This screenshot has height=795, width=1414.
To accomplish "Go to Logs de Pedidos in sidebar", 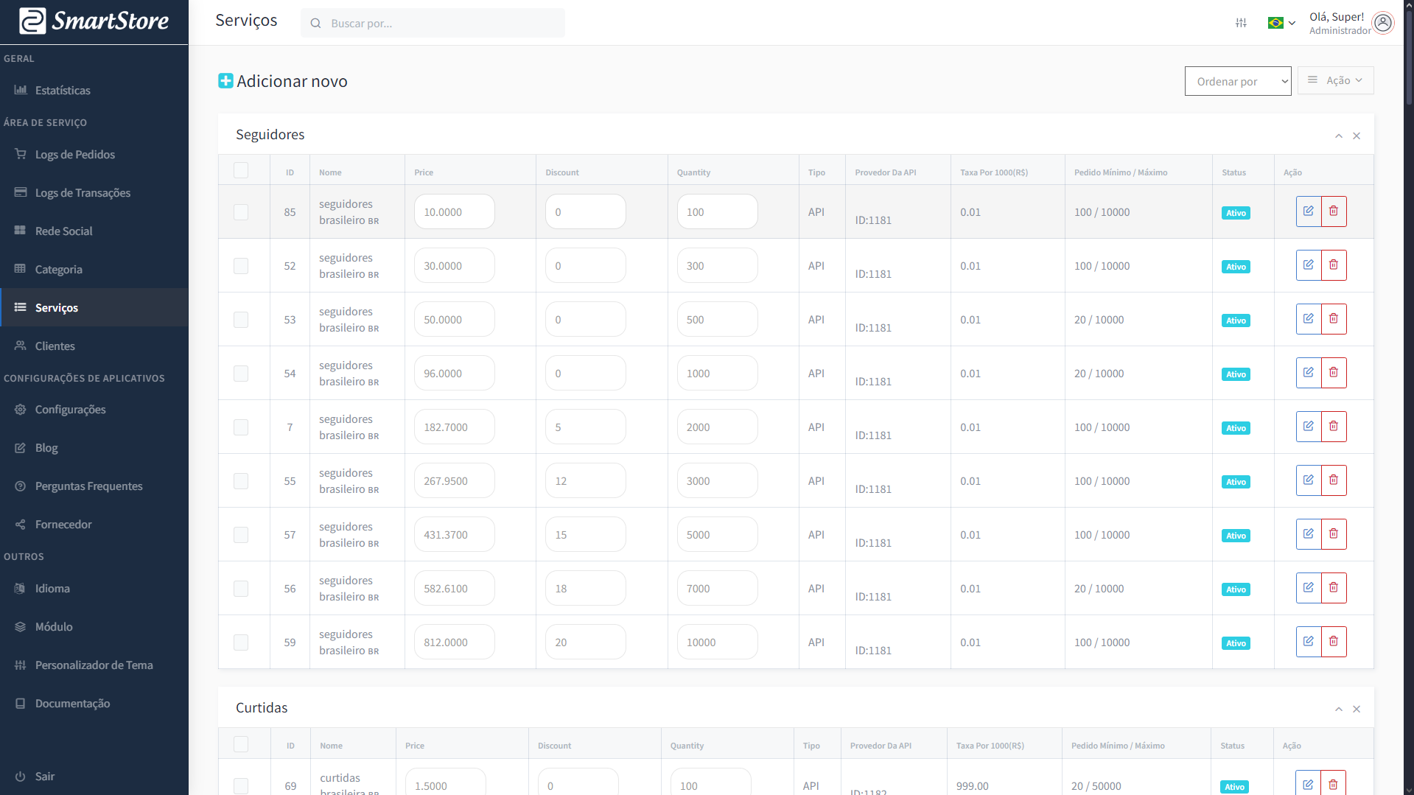I will tap(75, 155).
